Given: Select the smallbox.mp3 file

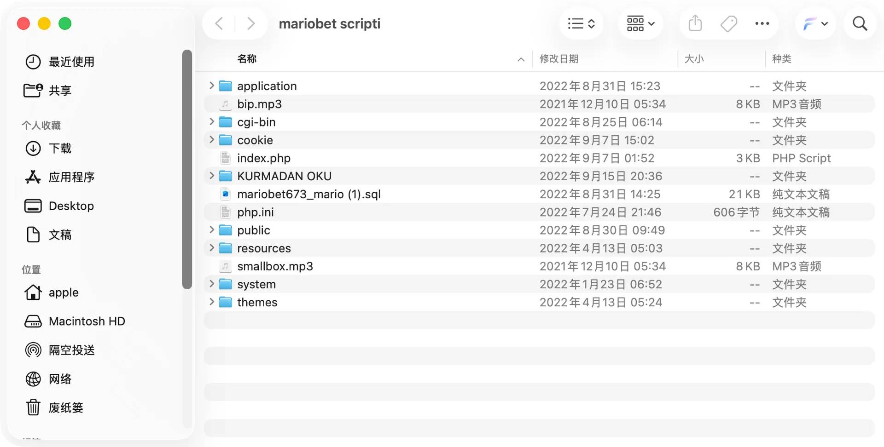Looking at the screenshot, I should click(x=539, y=266).
